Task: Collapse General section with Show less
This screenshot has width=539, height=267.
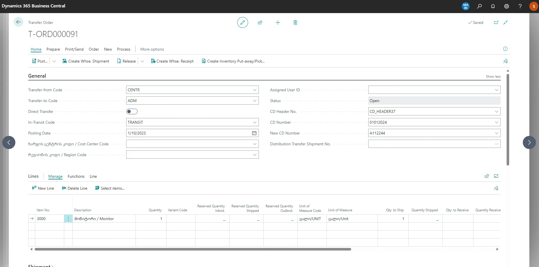Action: pyautogui.click(x=493, y=76)
